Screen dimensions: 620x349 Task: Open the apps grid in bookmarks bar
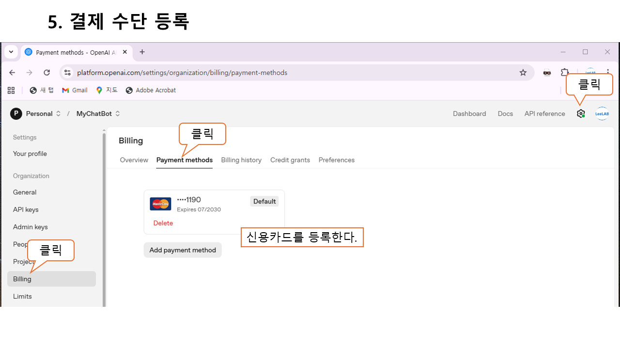coord(12,90)
